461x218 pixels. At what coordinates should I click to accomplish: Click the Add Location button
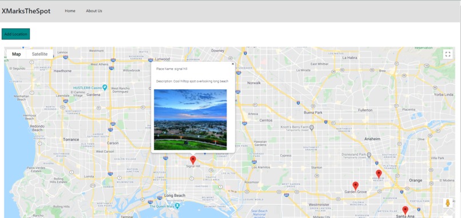[15, 34]
